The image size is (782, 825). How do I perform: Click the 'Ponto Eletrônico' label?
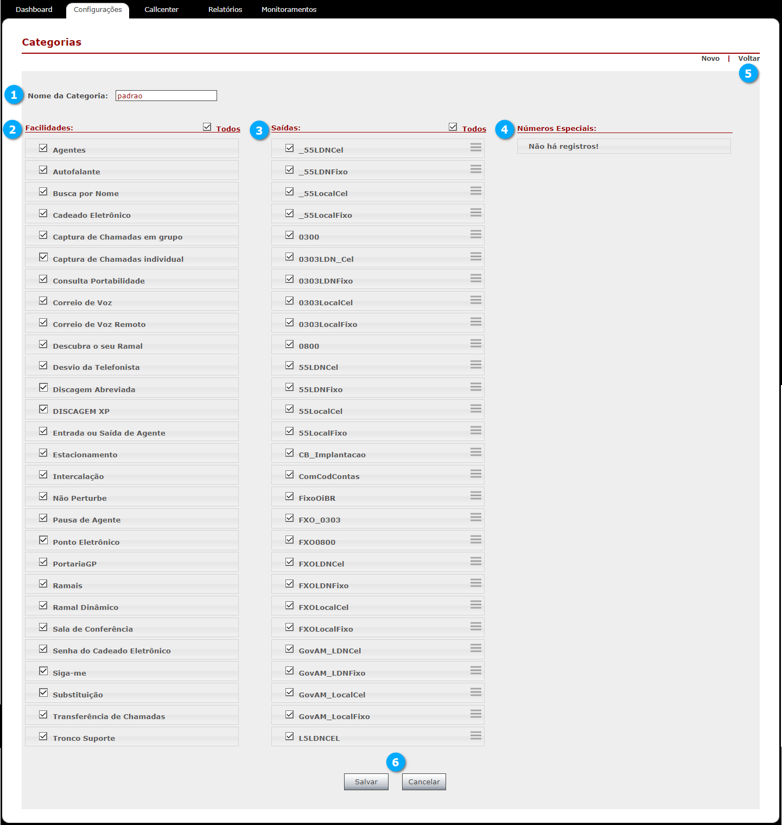point(86,543)
